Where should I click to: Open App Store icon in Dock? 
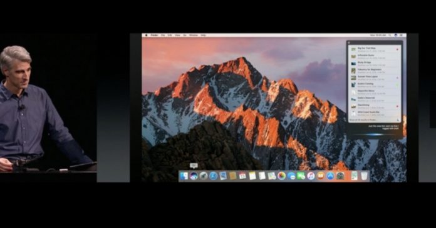pyautogui.click(x=330, y=176)
